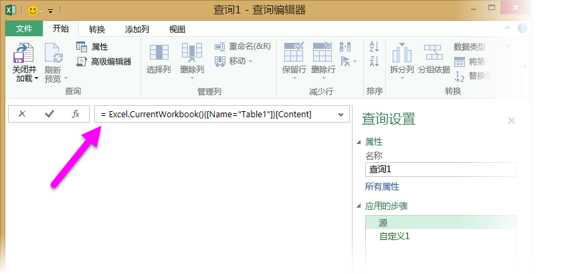Switch to the Transform (转换) tab
The width and height of the screenshot is (582, 274).
97,29
